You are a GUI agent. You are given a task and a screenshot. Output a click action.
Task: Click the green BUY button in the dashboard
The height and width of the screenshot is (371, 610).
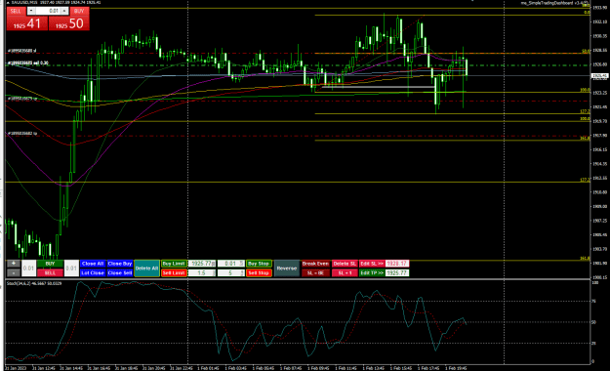point(50,264)
